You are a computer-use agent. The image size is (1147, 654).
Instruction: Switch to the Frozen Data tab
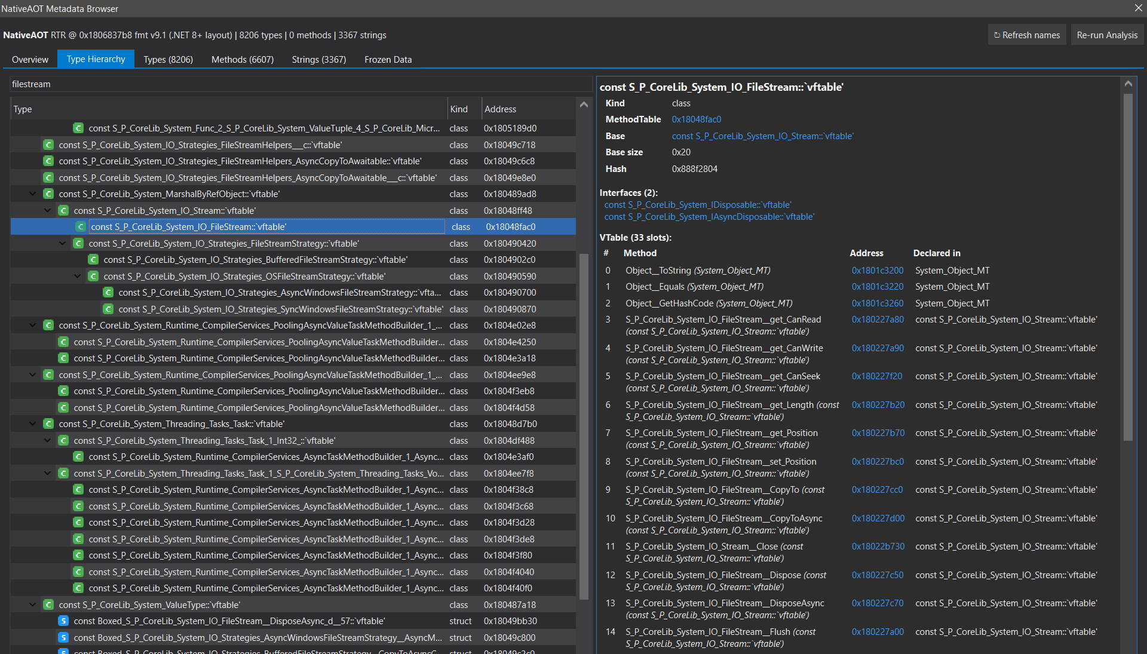(388, 60)
